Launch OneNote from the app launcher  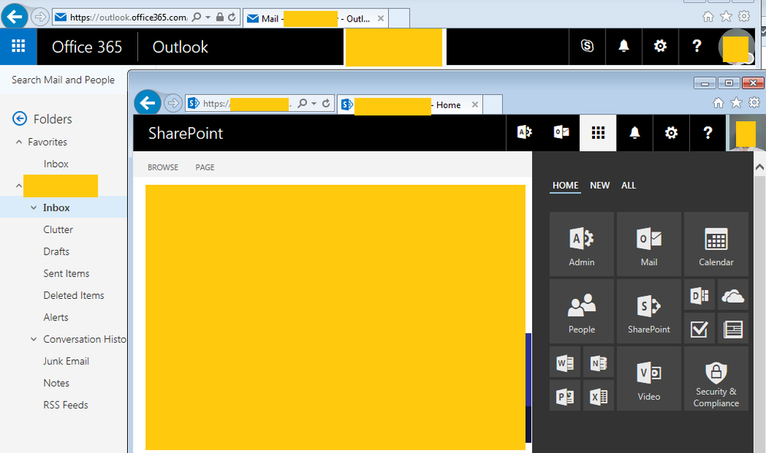598,363
